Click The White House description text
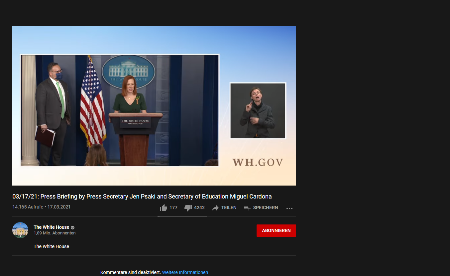The image size is (450, 276). 52,246
